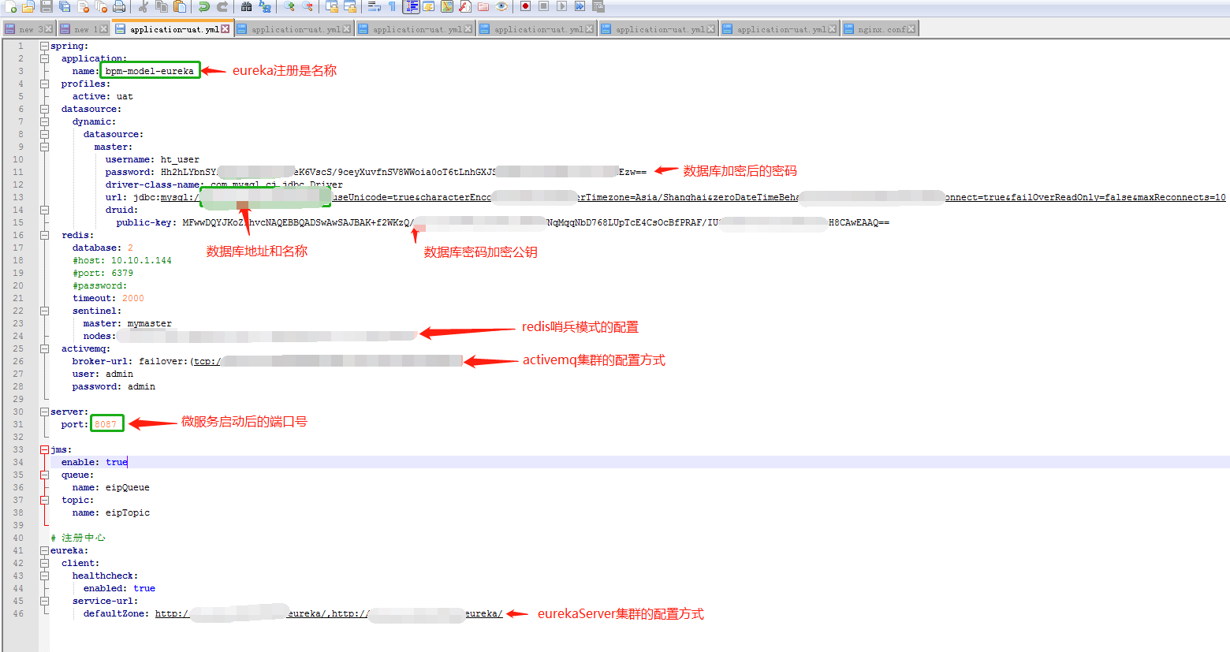The height and width of the screenshot is (652, 1230).
Task: Collapse the profiles: block on line 4
Action: pos(45,84)
